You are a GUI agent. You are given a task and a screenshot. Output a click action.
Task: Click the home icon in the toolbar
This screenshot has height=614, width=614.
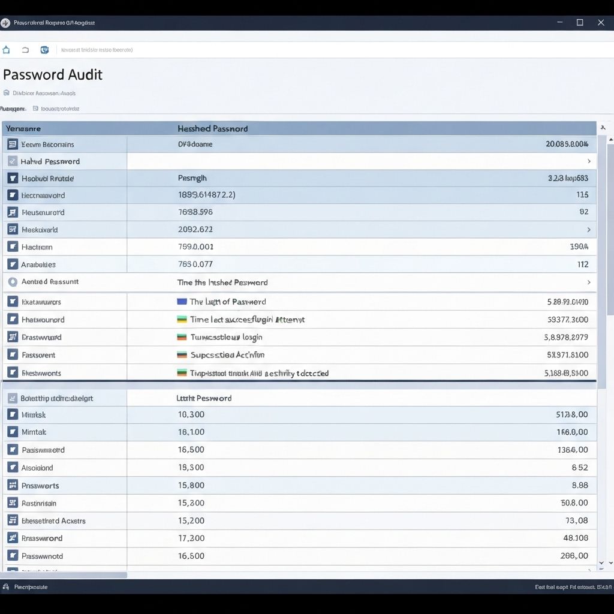click(x=7, y=50)
